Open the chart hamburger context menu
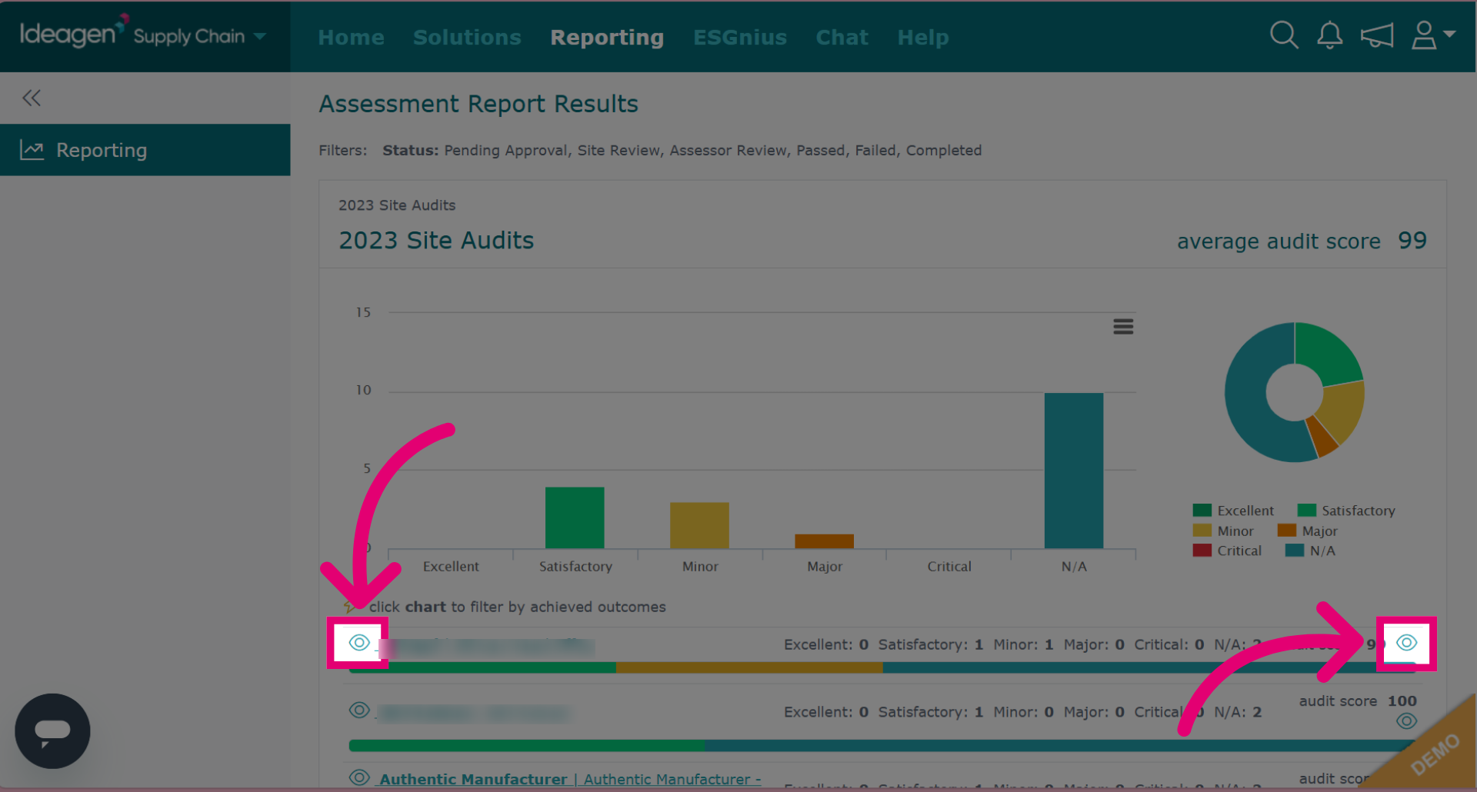 pos(1123,327)
